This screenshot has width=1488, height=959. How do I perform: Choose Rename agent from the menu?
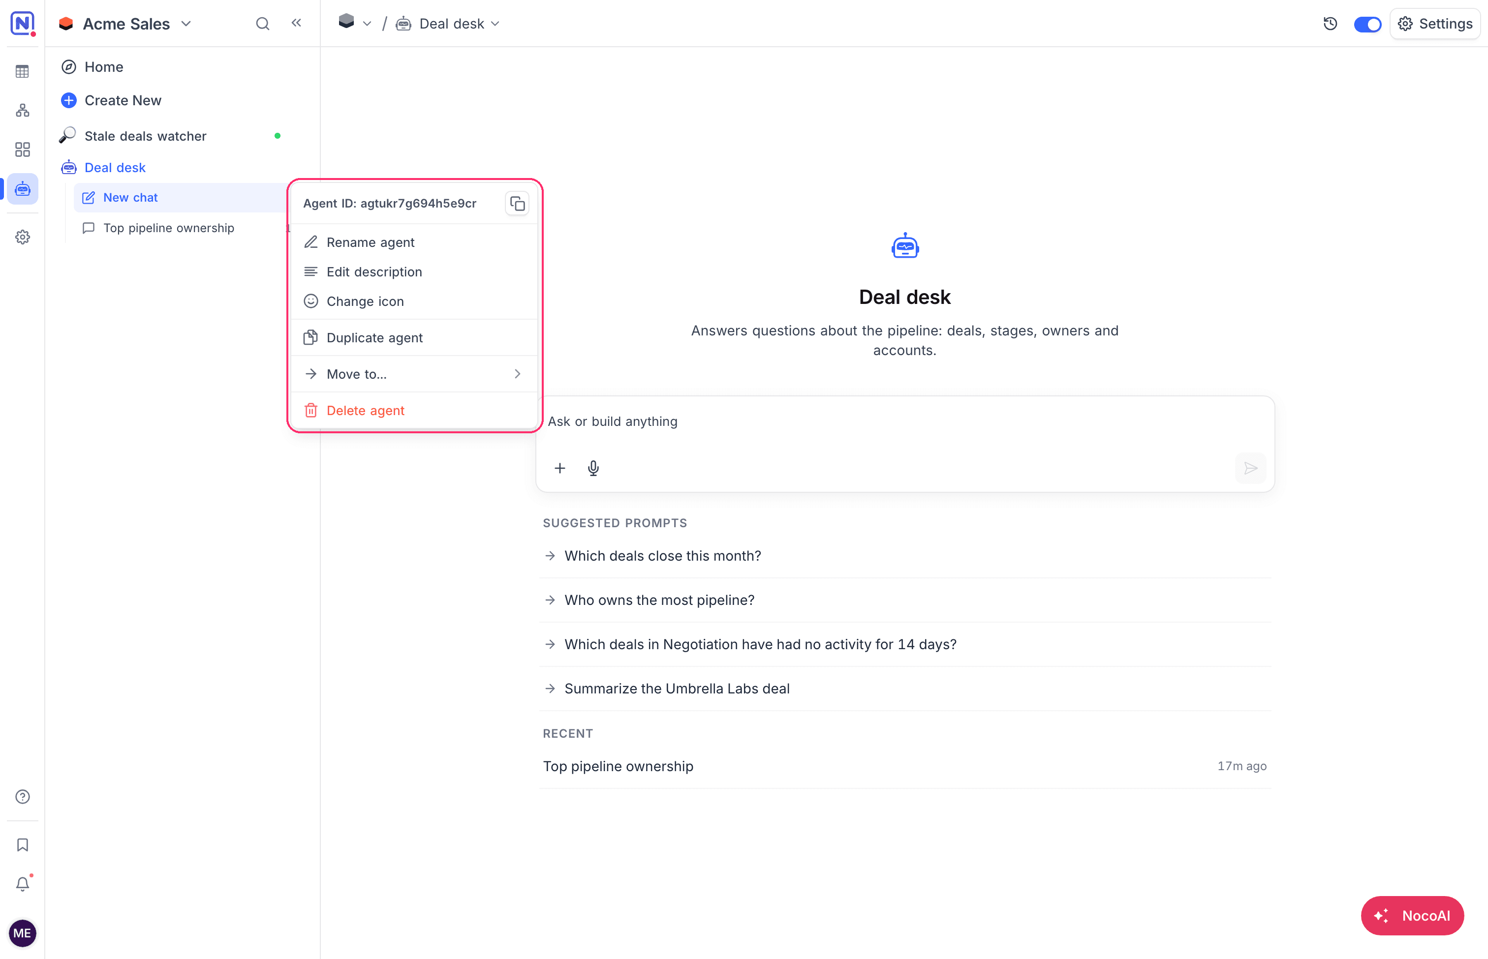pos(414,242)
